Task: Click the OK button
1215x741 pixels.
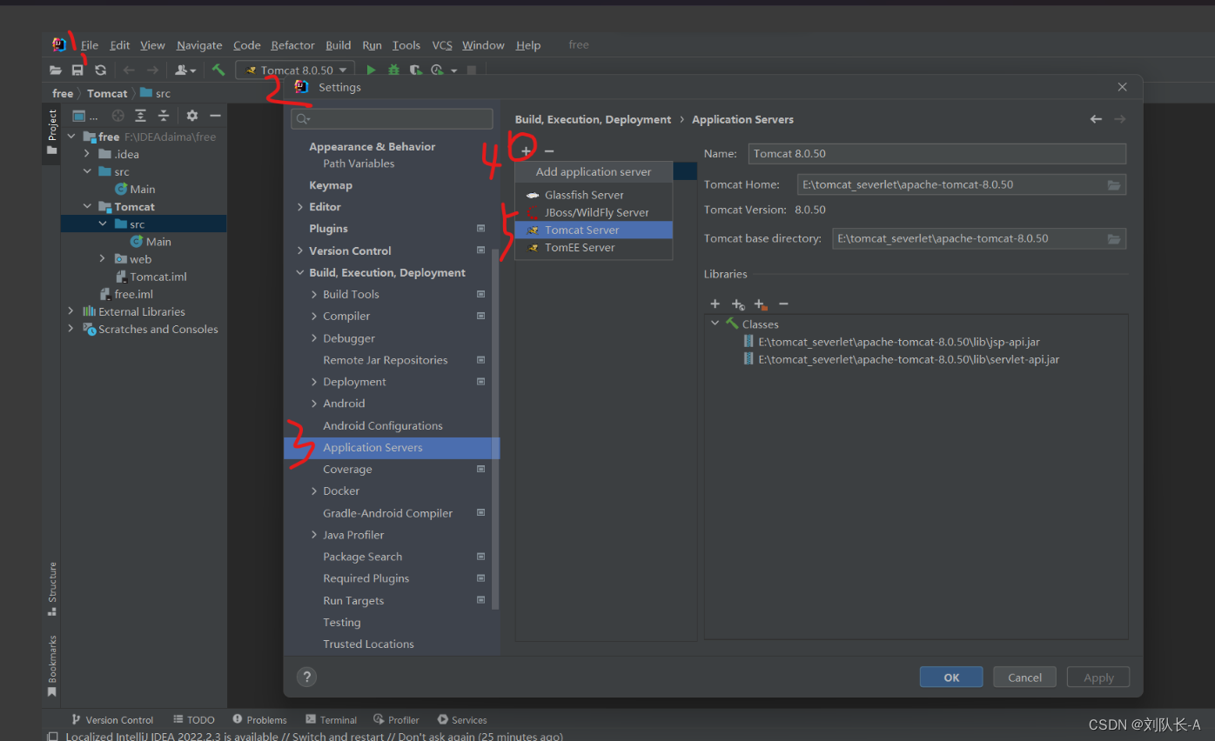Action: tap(951, 678)
